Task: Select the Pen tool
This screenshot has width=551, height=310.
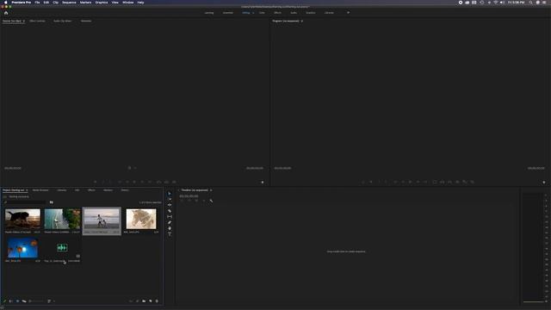Action: (x=170, y=222)
